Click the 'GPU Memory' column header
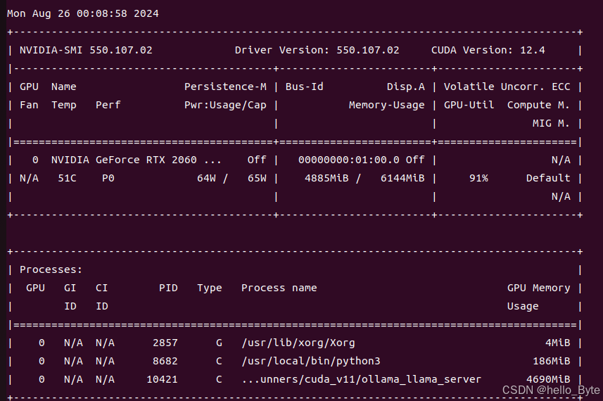 pos(538,288)
